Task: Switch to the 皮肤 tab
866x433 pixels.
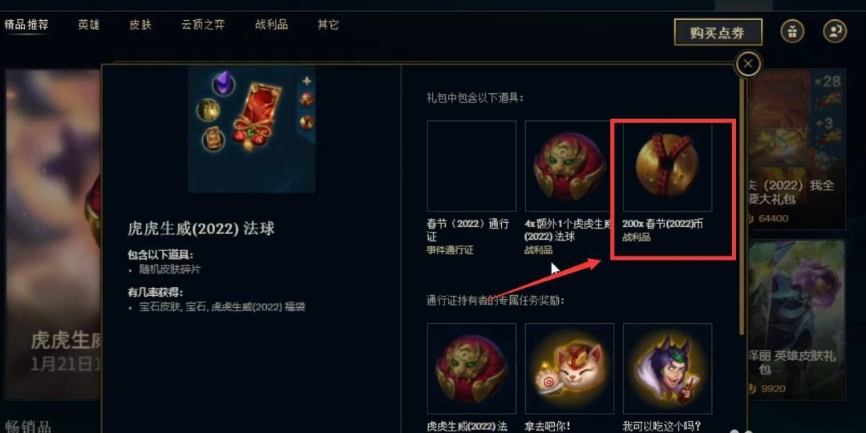Action: [x=140, y=25]
